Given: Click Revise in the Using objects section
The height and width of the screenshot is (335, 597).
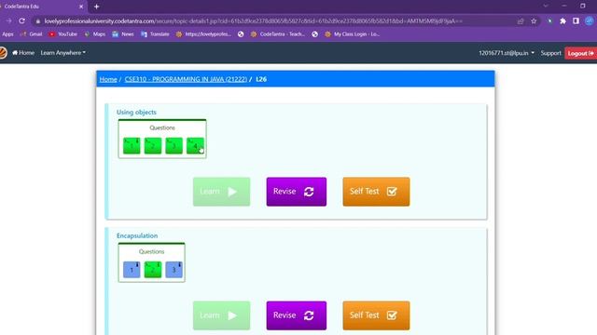Looking at the screenshot, I should coord(297,192).
